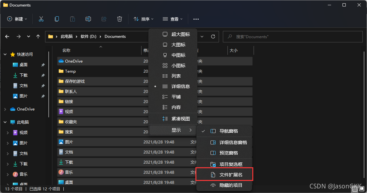
Task: Toggle 文件扩展名 file name extensions
Action: click(x=224, y=174)
